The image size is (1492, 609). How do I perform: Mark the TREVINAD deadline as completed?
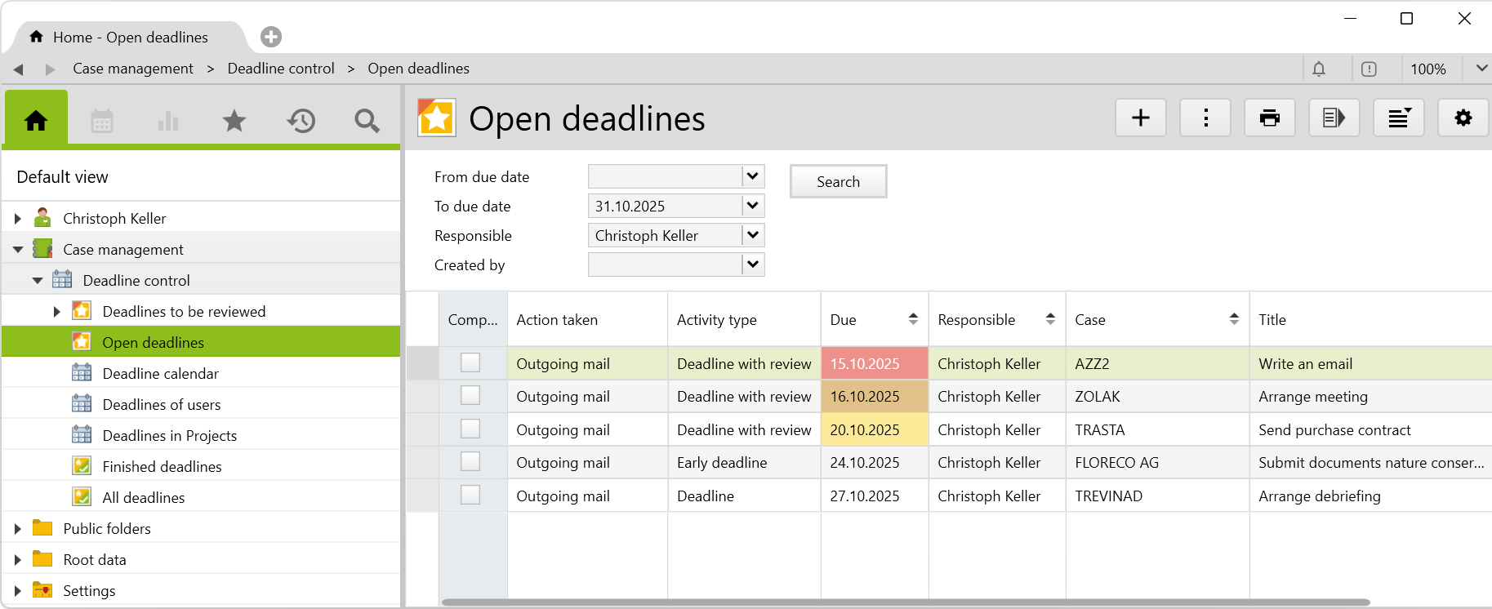pos(470,495)
